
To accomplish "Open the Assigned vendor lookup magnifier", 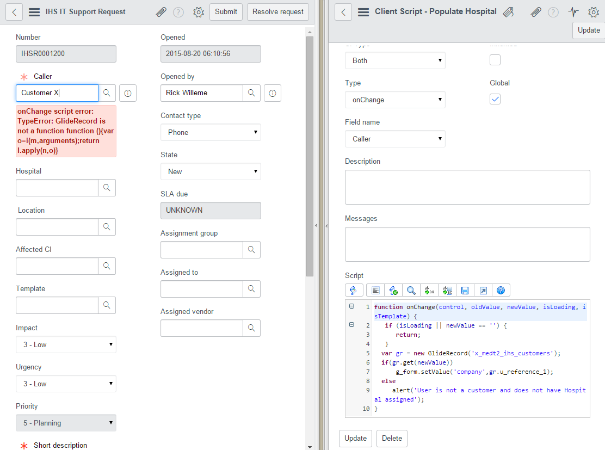I will (x=251, y=328).
